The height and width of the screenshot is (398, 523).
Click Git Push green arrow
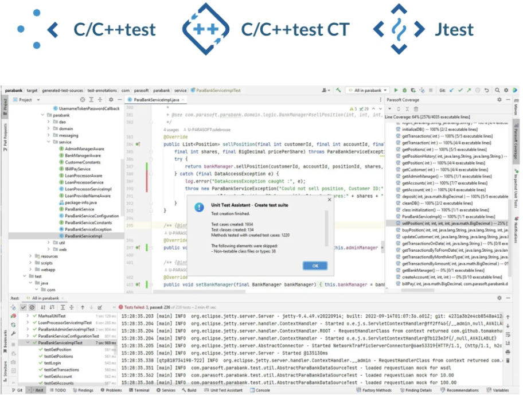pos(469,90)
